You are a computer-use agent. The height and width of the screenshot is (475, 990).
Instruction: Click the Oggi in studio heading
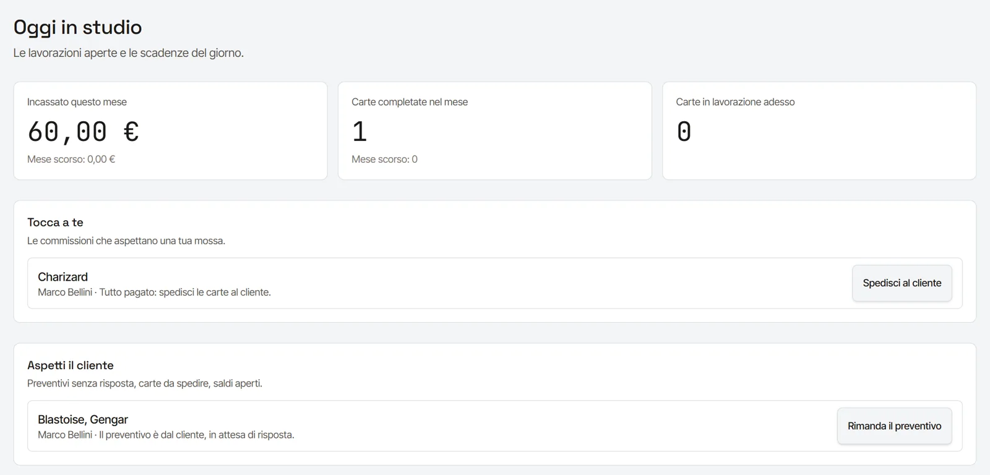78,27
